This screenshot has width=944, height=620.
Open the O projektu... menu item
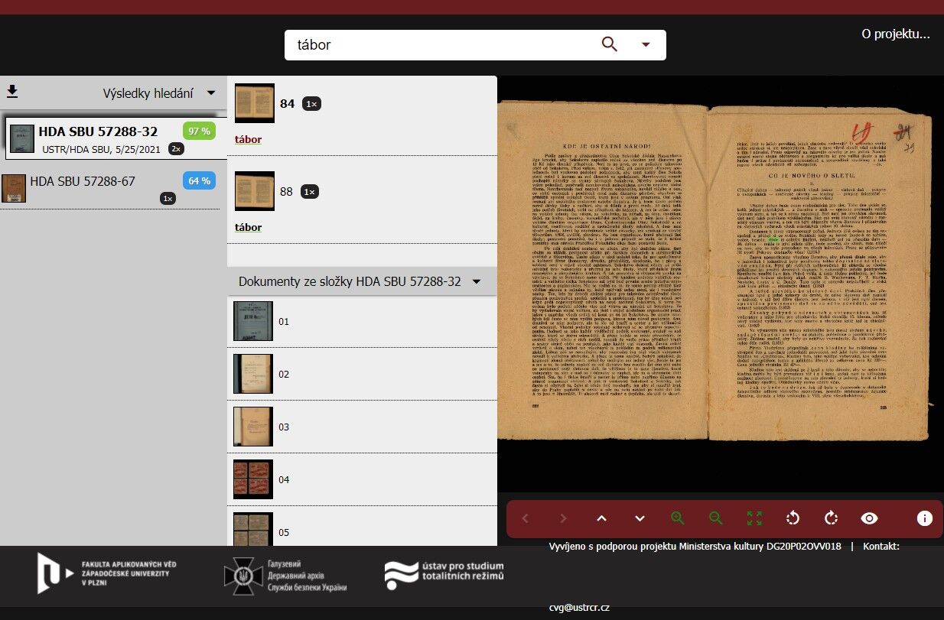[x=895, y=34]
